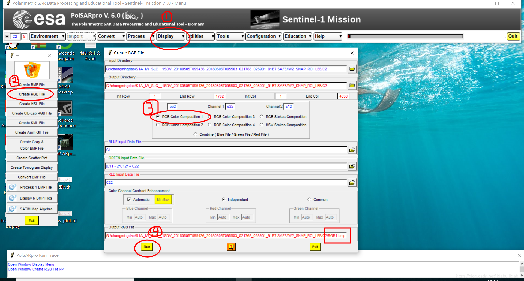
Task: Expand the Configuration dropdown
Action: tap(264, 36)
